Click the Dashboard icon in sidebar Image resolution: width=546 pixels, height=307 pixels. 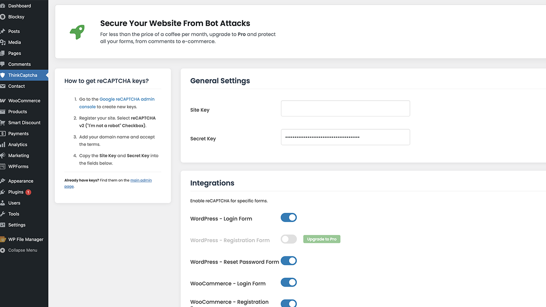(x=3, y=6)
